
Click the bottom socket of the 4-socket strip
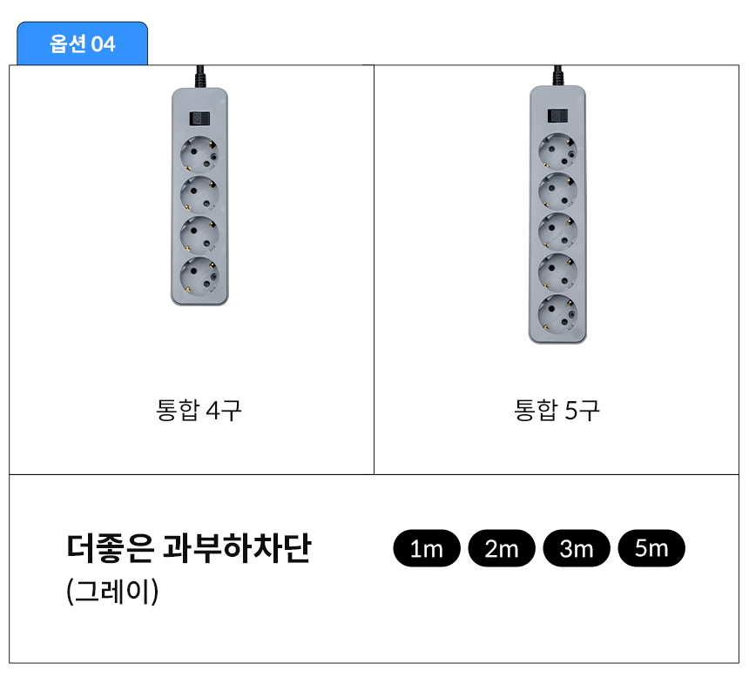point(199,278)
